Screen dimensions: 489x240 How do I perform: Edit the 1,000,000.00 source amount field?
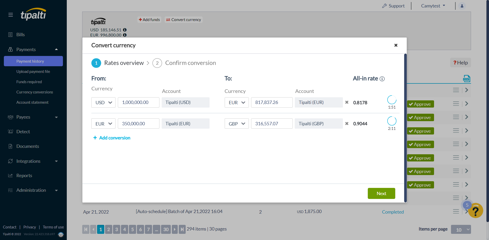[139, 102]
